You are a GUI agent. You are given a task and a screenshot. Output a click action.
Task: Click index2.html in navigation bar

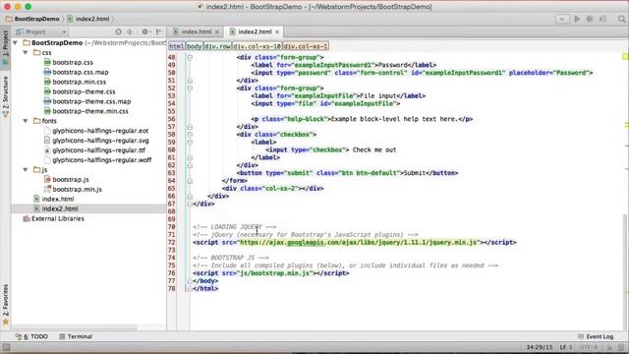pyautogui.click(x=92, y=19)
